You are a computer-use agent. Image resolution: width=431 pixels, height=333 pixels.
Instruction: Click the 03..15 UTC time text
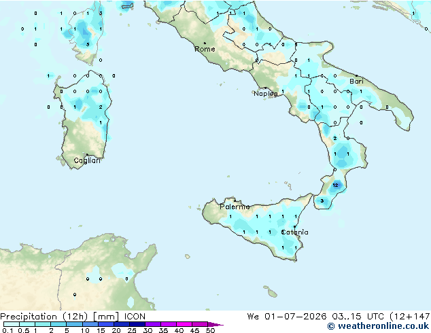click(x=358, y=317)
